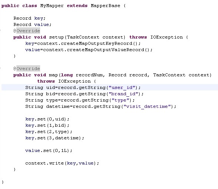Click the 'Record key;' field declaration
Image resolution: width=218 pixels, height=189 pixels.
29,18
